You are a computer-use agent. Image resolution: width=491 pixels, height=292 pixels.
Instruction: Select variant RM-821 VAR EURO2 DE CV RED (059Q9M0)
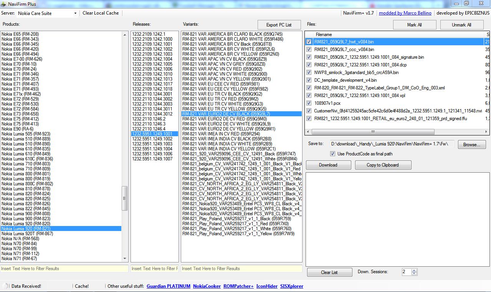241,119
